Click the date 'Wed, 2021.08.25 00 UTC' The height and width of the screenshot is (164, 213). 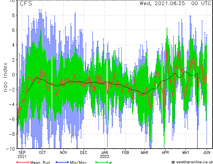(x=175, y=3)
